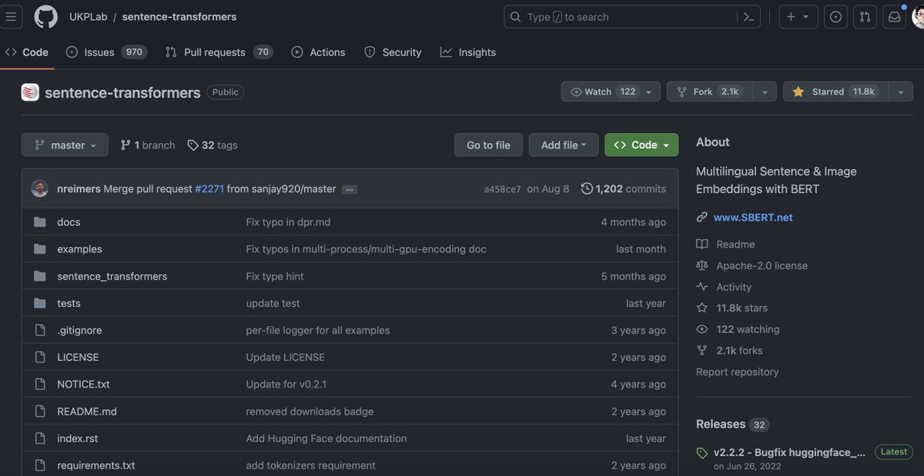Open the star lists dropdown arrow
Viewport: 924px width, 476px height.
[899, 92]
